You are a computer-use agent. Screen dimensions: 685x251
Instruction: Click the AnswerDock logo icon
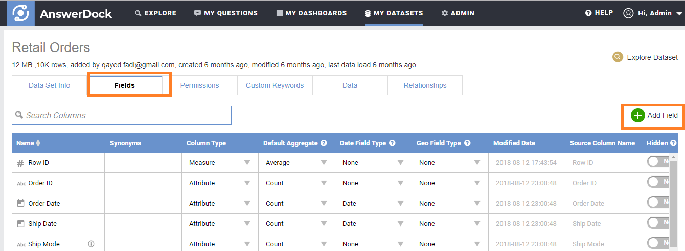click(21, 13)
